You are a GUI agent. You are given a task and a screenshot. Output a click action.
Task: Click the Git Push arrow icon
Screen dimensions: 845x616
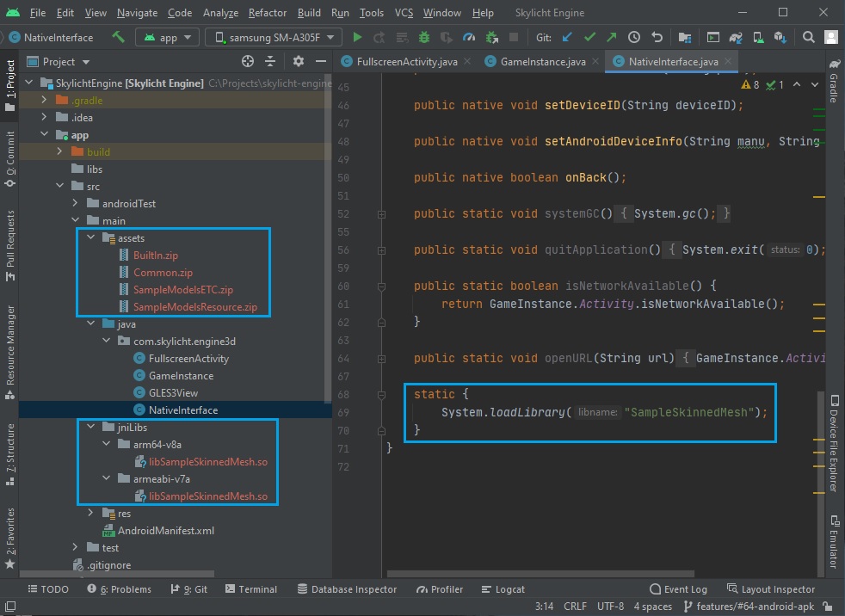point(612,37)
